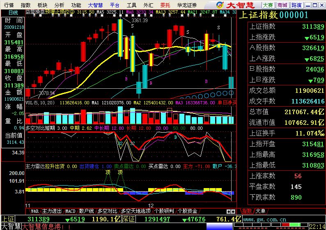The height and width of the screenshot is (230, 326).
Task: Click the 11 month marker on time axis
Action: point(28,205)
